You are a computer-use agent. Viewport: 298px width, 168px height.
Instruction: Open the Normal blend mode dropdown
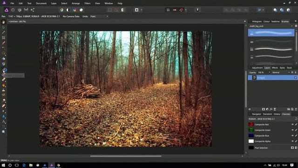[281, 72]
